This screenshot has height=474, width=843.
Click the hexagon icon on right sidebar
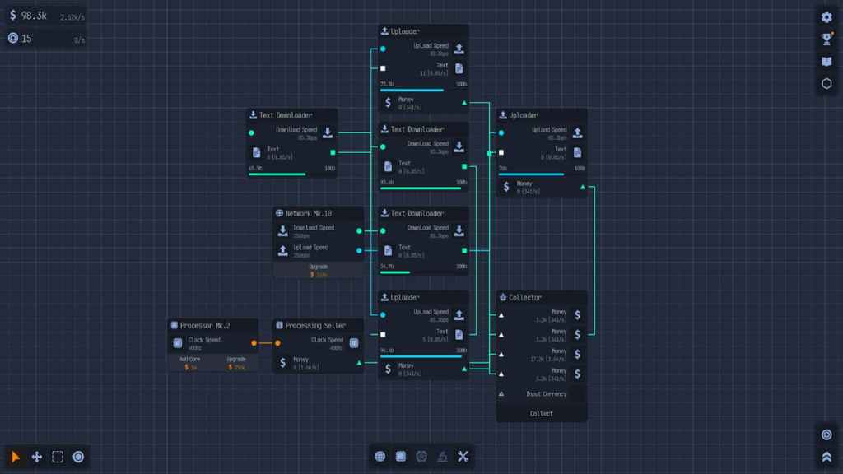pyautogui.click(x=827, y=82)
